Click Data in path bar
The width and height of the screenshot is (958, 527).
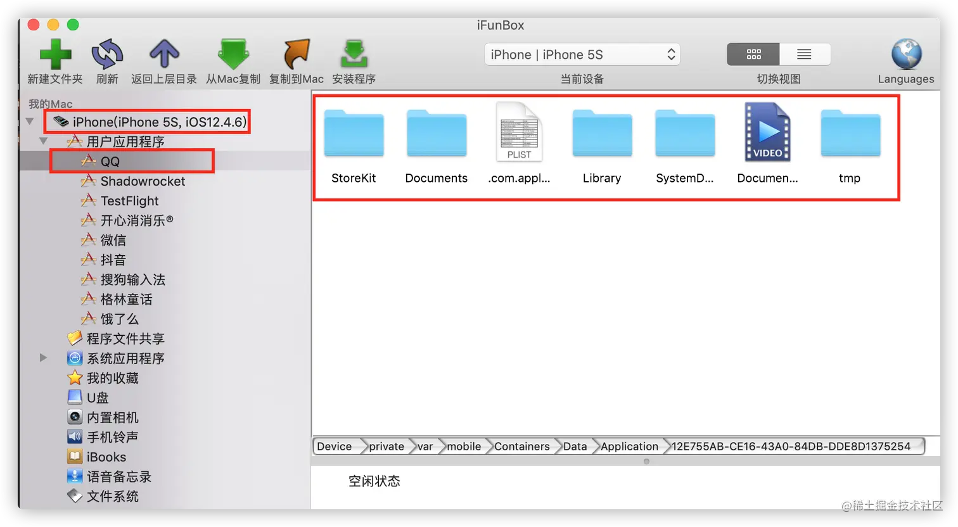575,446
